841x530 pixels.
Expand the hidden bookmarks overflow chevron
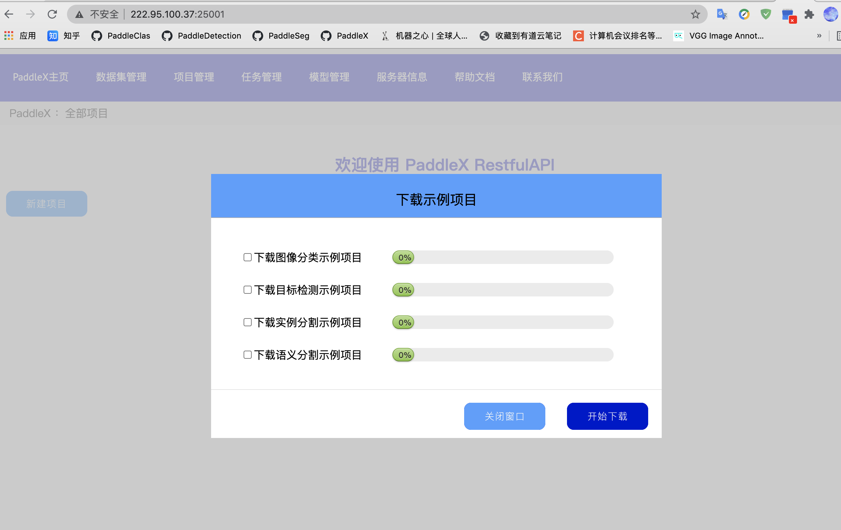819,36
